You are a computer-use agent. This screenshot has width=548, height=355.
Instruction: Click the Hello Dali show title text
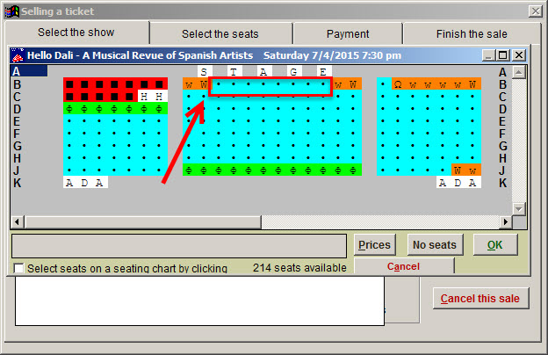coord(140,55)
